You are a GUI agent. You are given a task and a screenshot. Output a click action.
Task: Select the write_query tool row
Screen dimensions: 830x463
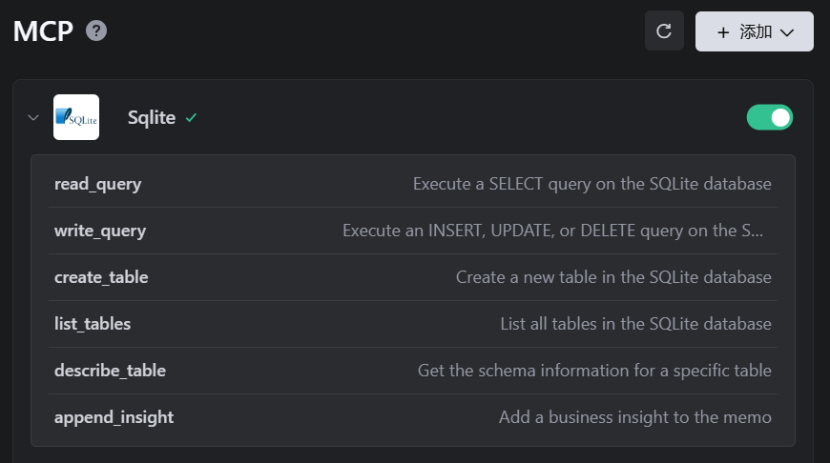413,231
